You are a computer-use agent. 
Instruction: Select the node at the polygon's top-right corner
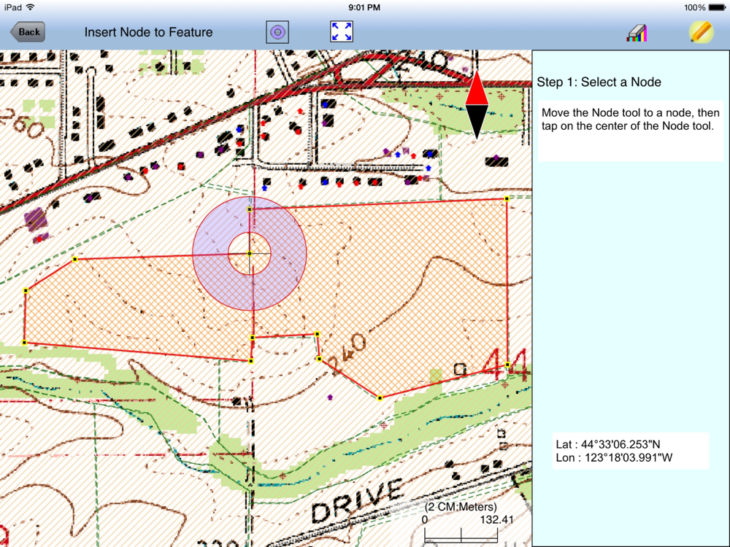coord(507,198)
